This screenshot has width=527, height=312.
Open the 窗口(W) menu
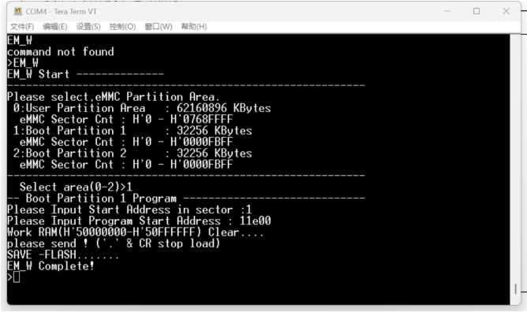pos(159,27)
